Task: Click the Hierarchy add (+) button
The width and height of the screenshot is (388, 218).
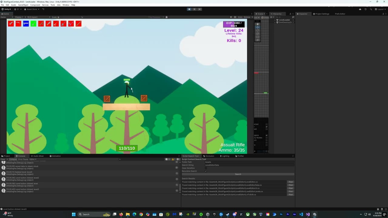Action: coord(271,17)
